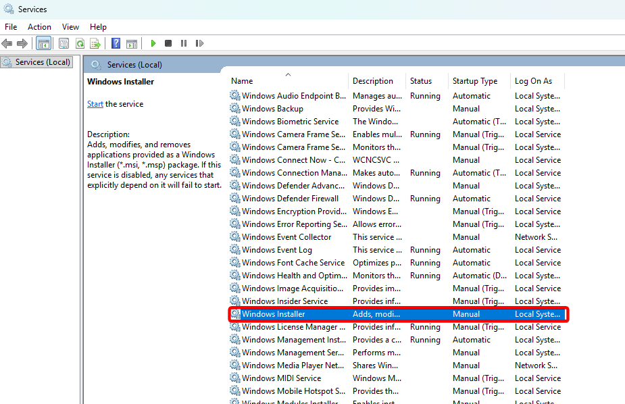Toggle the Show/Hide Console Tree icon
625x404 pixels.
pyautogui.click(x=43, y=43)
